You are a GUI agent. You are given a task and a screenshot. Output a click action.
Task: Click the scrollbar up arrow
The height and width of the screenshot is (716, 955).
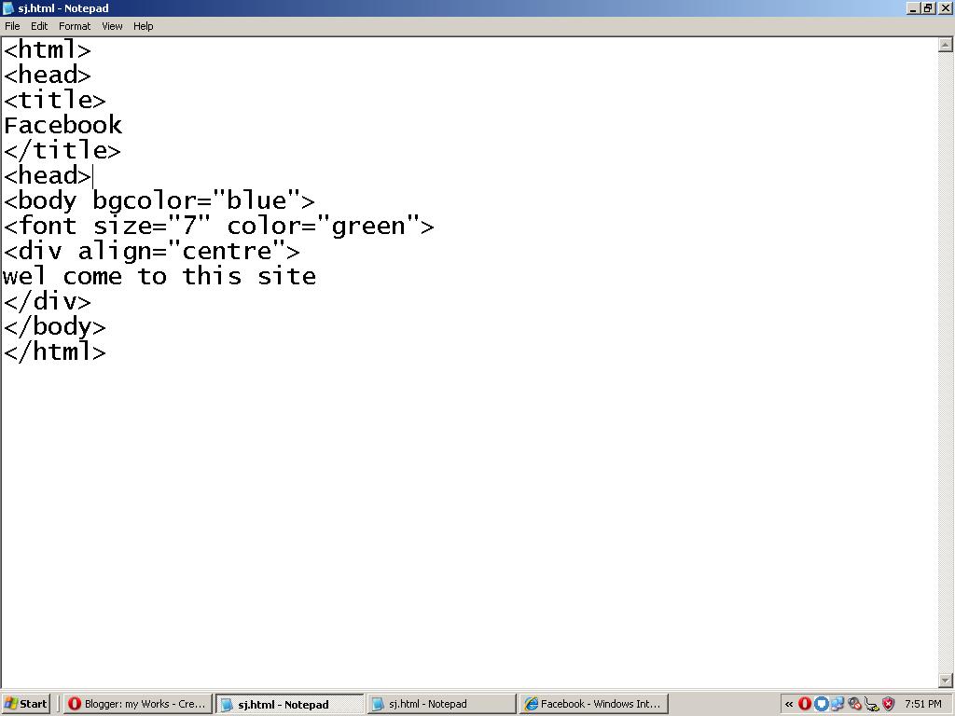[x=946, y=45]
